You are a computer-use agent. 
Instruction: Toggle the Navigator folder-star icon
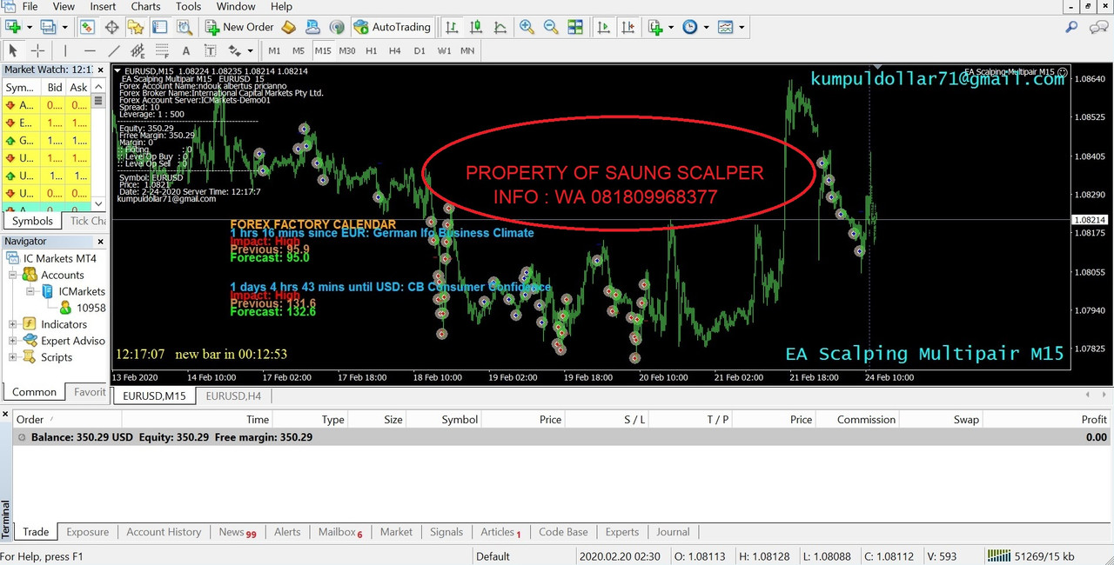(136, 27)
